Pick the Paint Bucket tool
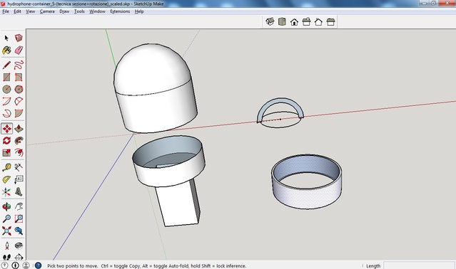 [x=6, y=50]
